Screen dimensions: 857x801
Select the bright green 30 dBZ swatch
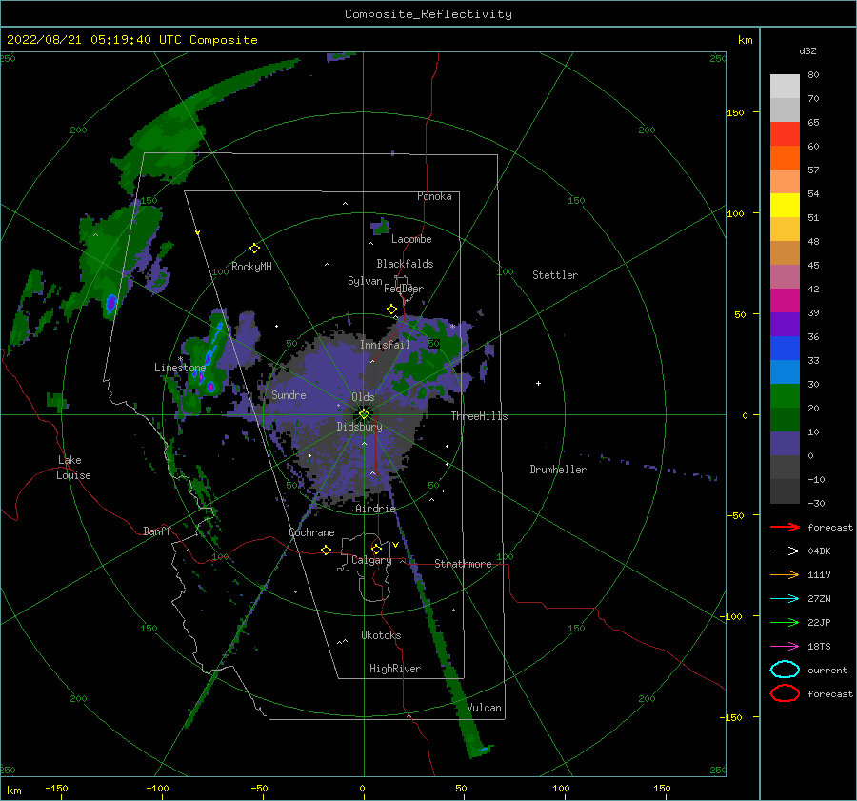click(785, 395)
